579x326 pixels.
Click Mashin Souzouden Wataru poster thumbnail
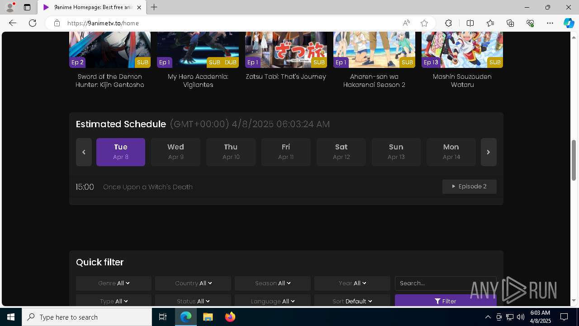pos(462,50)
